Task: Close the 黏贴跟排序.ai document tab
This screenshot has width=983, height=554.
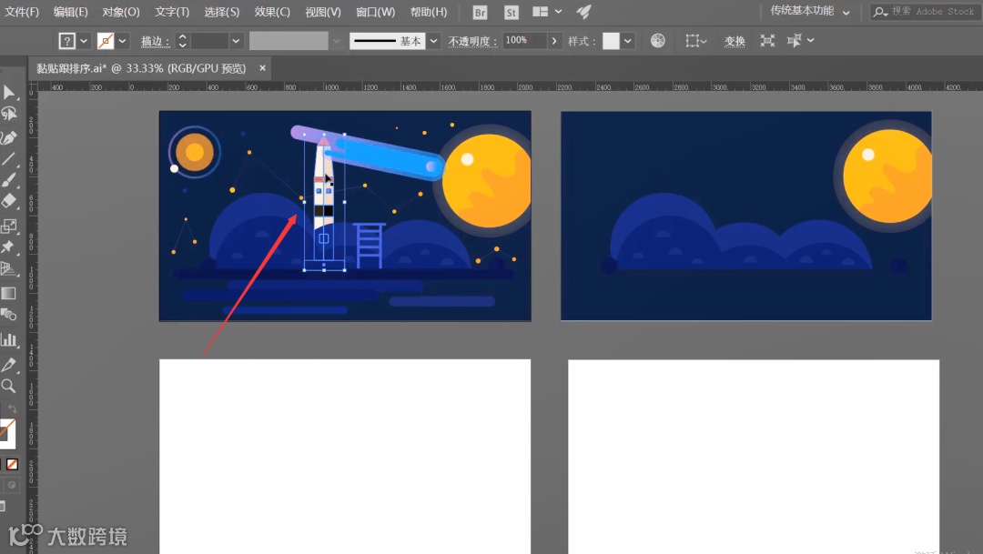Action: (x=263, y=67)
